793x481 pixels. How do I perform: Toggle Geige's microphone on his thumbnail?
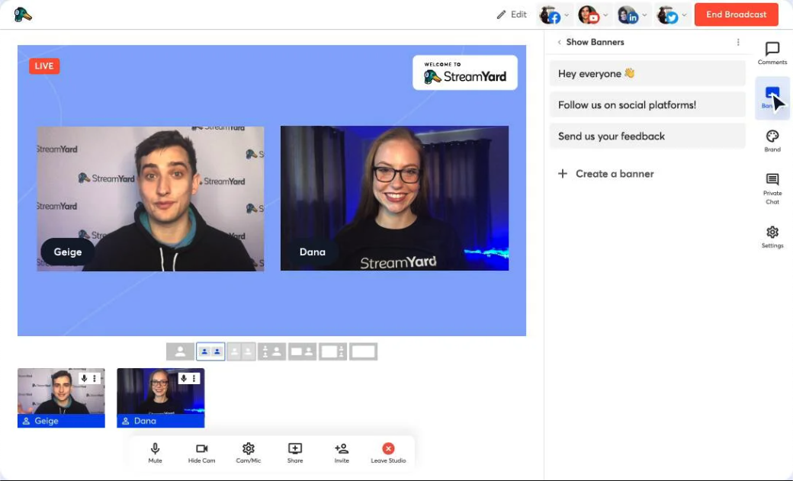(83, 378)
